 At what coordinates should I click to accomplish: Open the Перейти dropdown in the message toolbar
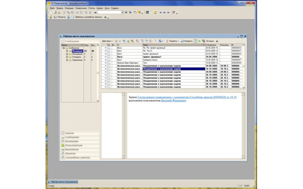pos(174,41)
